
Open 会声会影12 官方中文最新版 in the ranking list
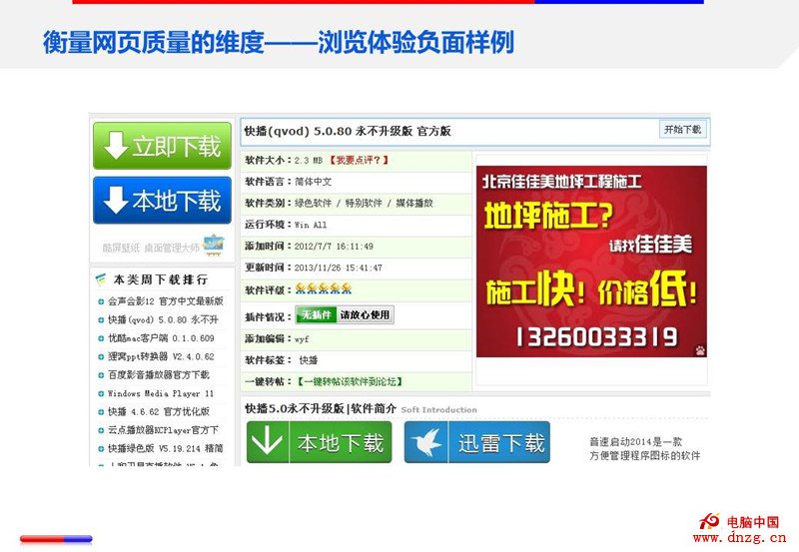[165, 300]
